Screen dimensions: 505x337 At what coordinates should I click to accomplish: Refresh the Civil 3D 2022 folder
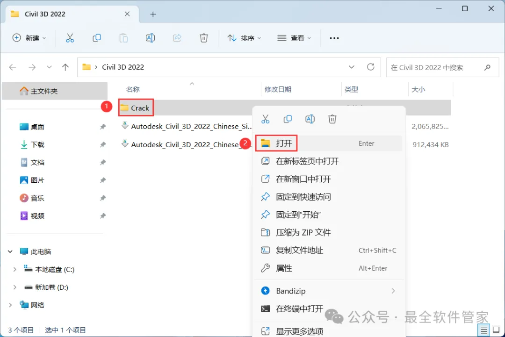click(371, 67)
